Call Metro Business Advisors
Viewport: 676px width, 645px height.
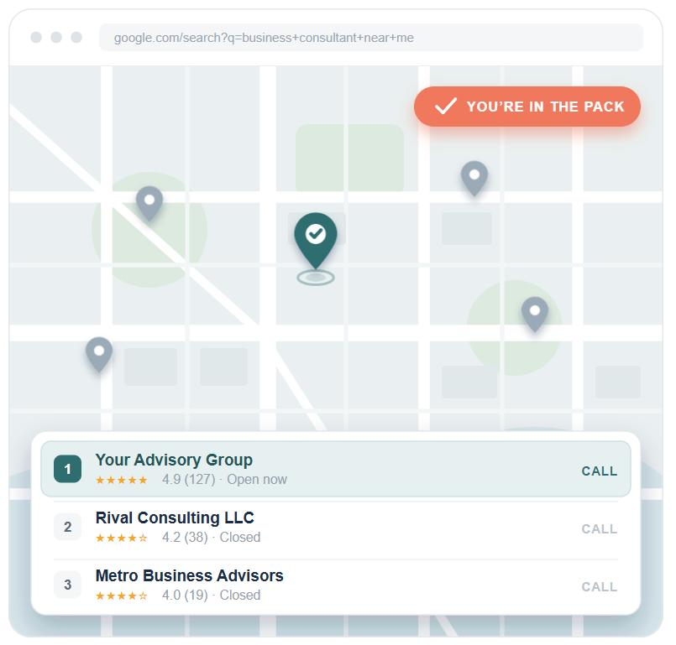pyautogui.click(x=600, y=586)
